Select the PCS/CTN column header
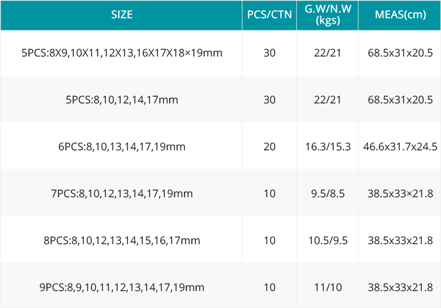This screenshot has width=441, height=308. tap(269, 15)
